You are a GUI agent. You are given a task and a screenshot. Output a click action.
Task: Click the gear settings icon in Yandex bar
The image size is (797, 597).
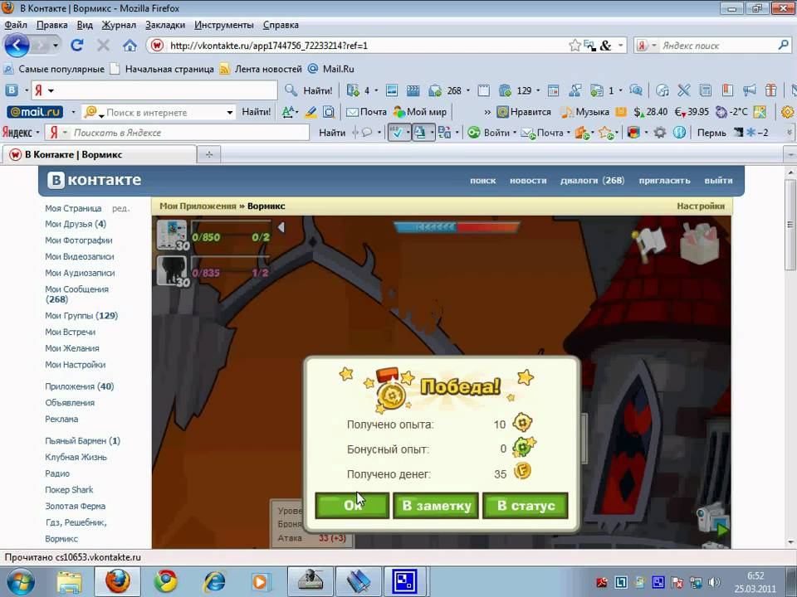pos(660,133)
